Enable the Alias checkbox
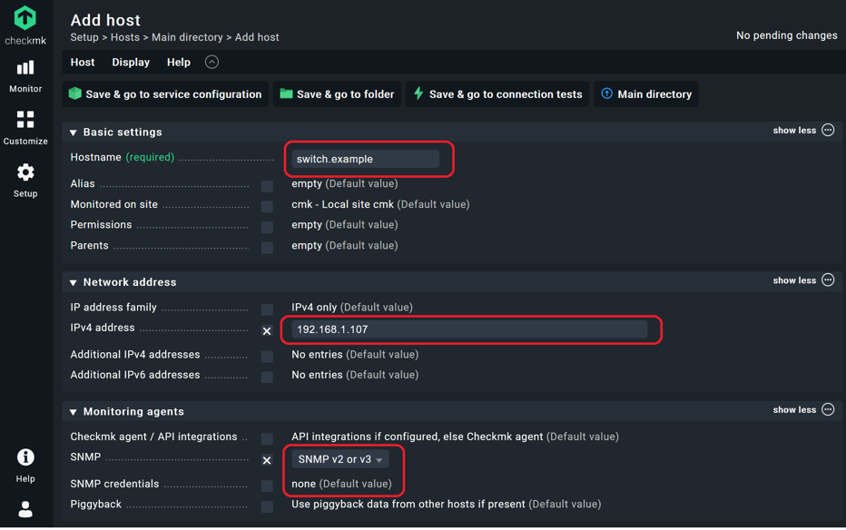This screenshot has width=846, height=530. (x=267, y=186)
